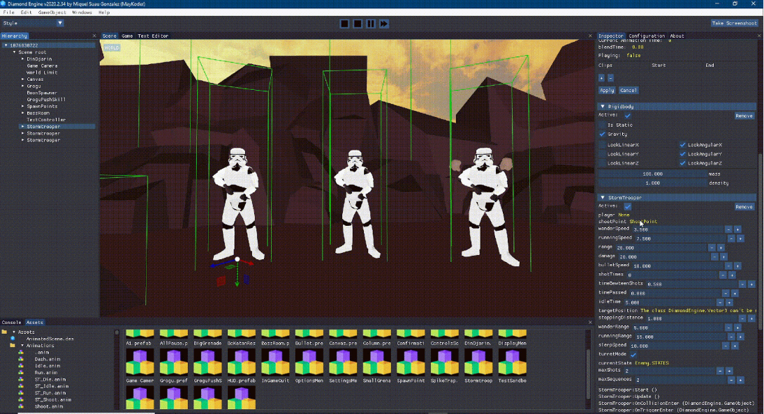The width and height of the screenshot is (764, 414).
Task: Pause the game simulation
Action: pos(371,24)
